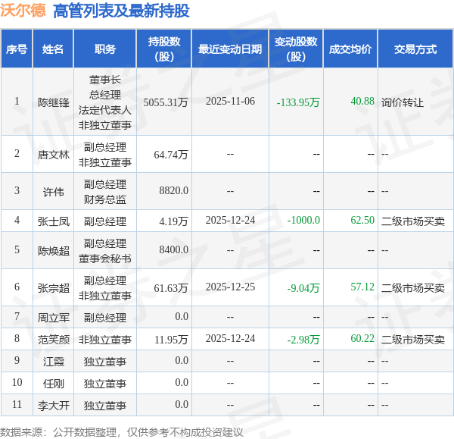Click holdings value 11.95万
454x439 pixels.
[171, 340]
